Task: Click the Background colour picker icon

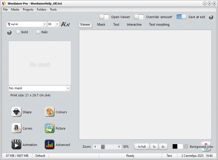Action: point(206,146)
